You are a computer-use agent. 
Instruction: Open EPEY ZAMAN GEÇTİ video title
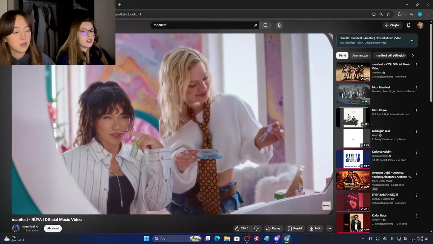coord(385,195)
